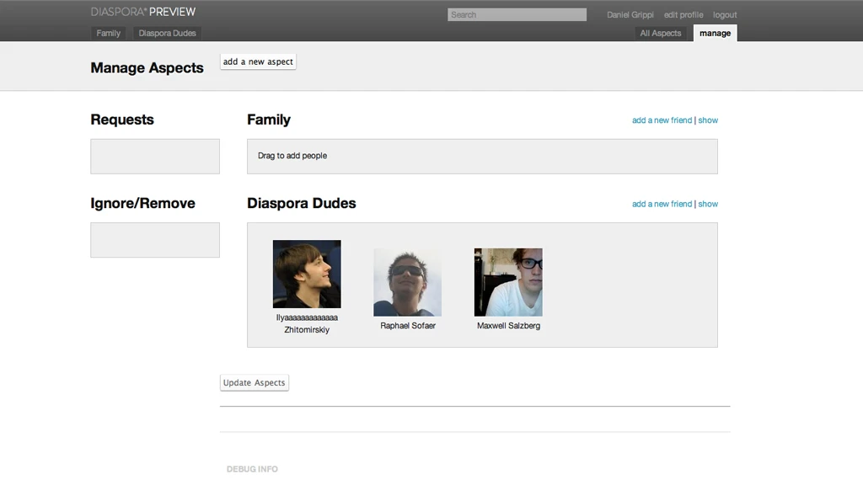The height and width of the screenshot is (485, 863).
Task: Focus the Search input field
Action: coord(517,15)
